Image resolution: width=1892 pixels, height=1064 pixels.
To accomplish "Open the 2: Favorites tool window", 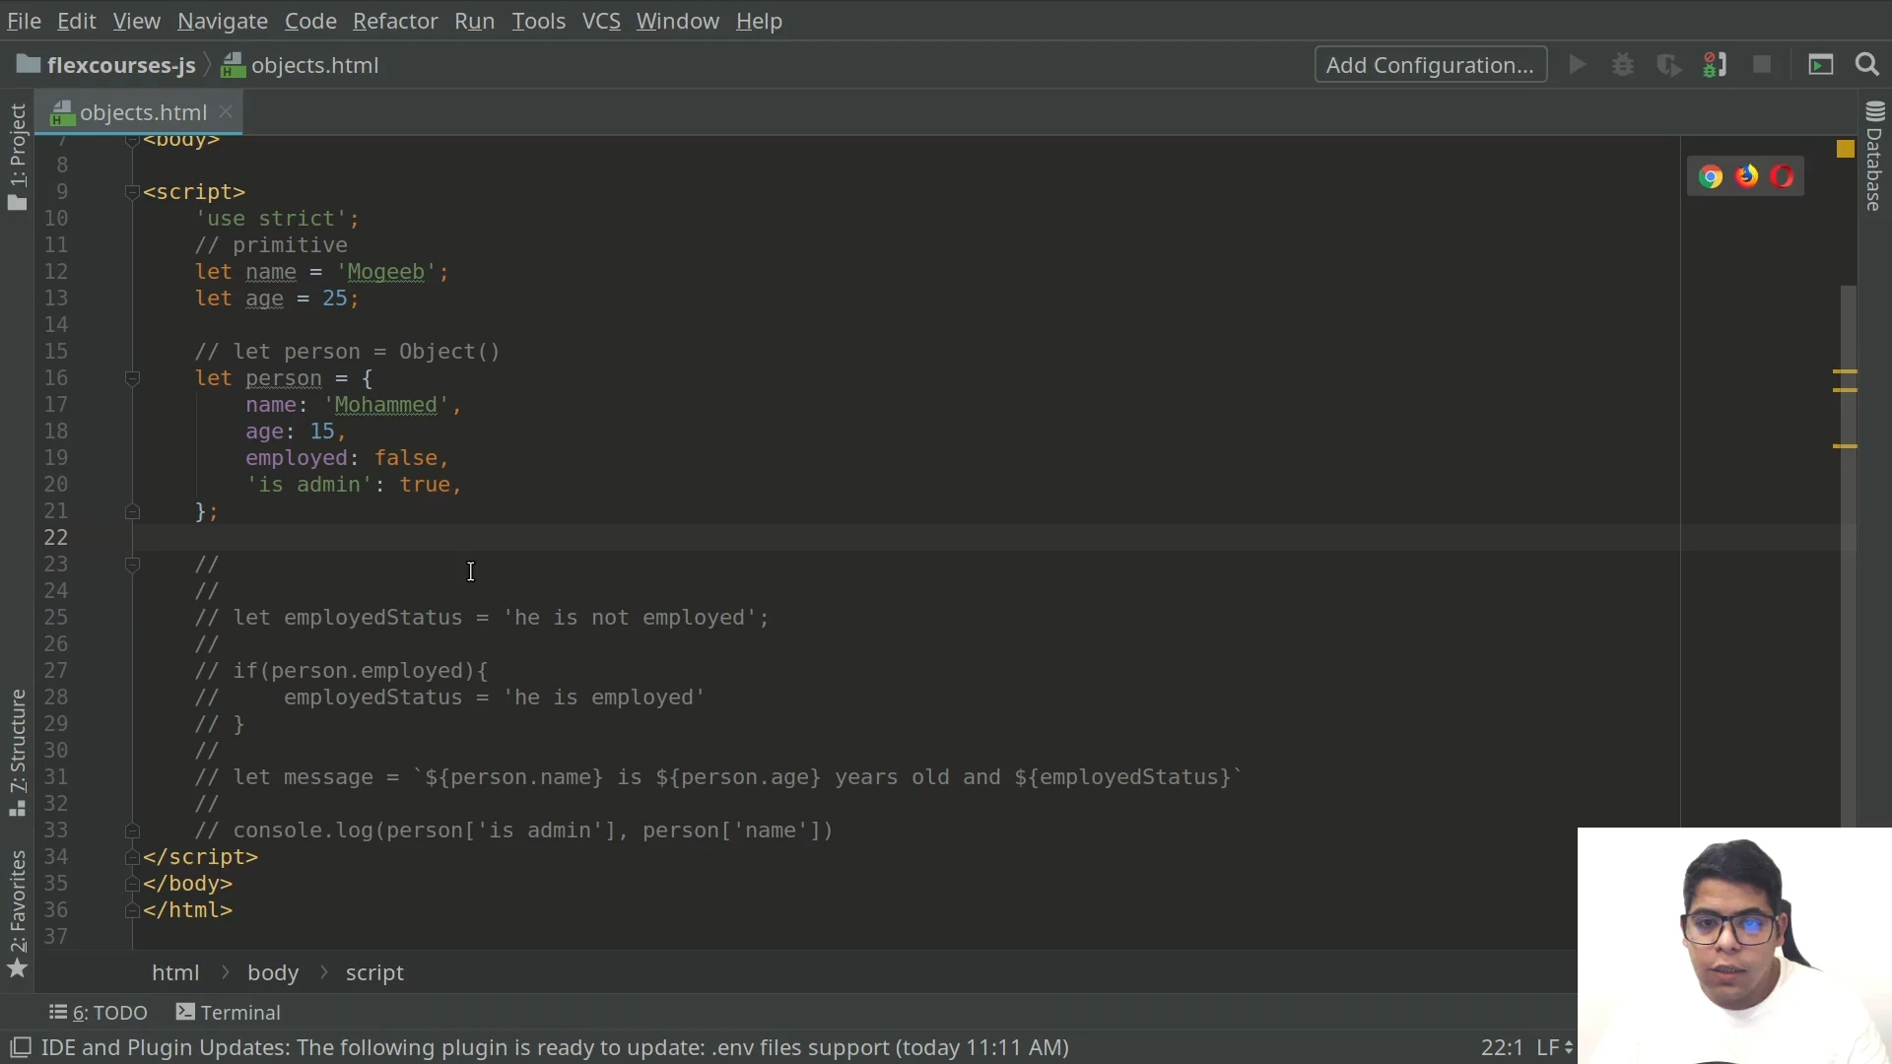I will (17, 914).
